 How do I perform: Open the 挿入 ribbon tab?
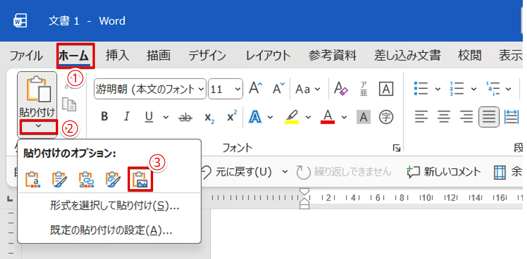tap(118, 56)
